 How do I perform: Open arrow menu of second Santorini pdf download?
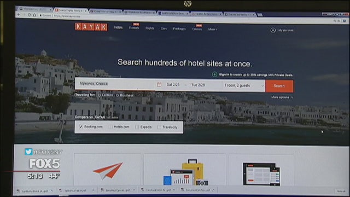93,190
